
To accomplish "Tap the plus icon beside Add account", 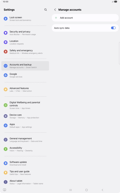I will coord(56,18).
